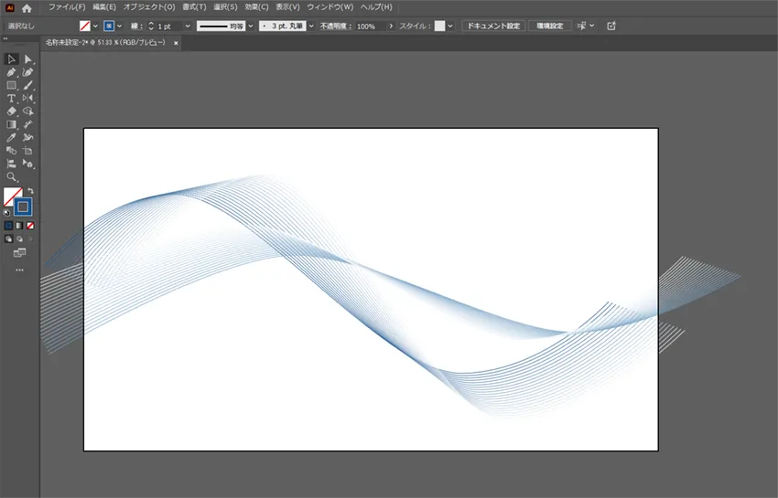Screen dimensions: 778x498
Task: Set paint to None below swatches
Action: click(30, 225)
